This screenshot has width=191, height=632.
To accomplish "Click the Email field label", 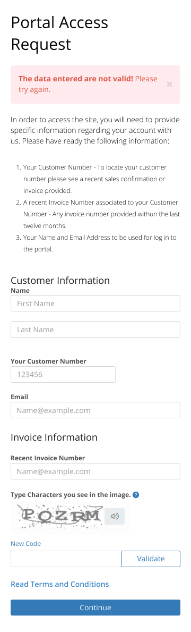I will (x=19, y=397).
